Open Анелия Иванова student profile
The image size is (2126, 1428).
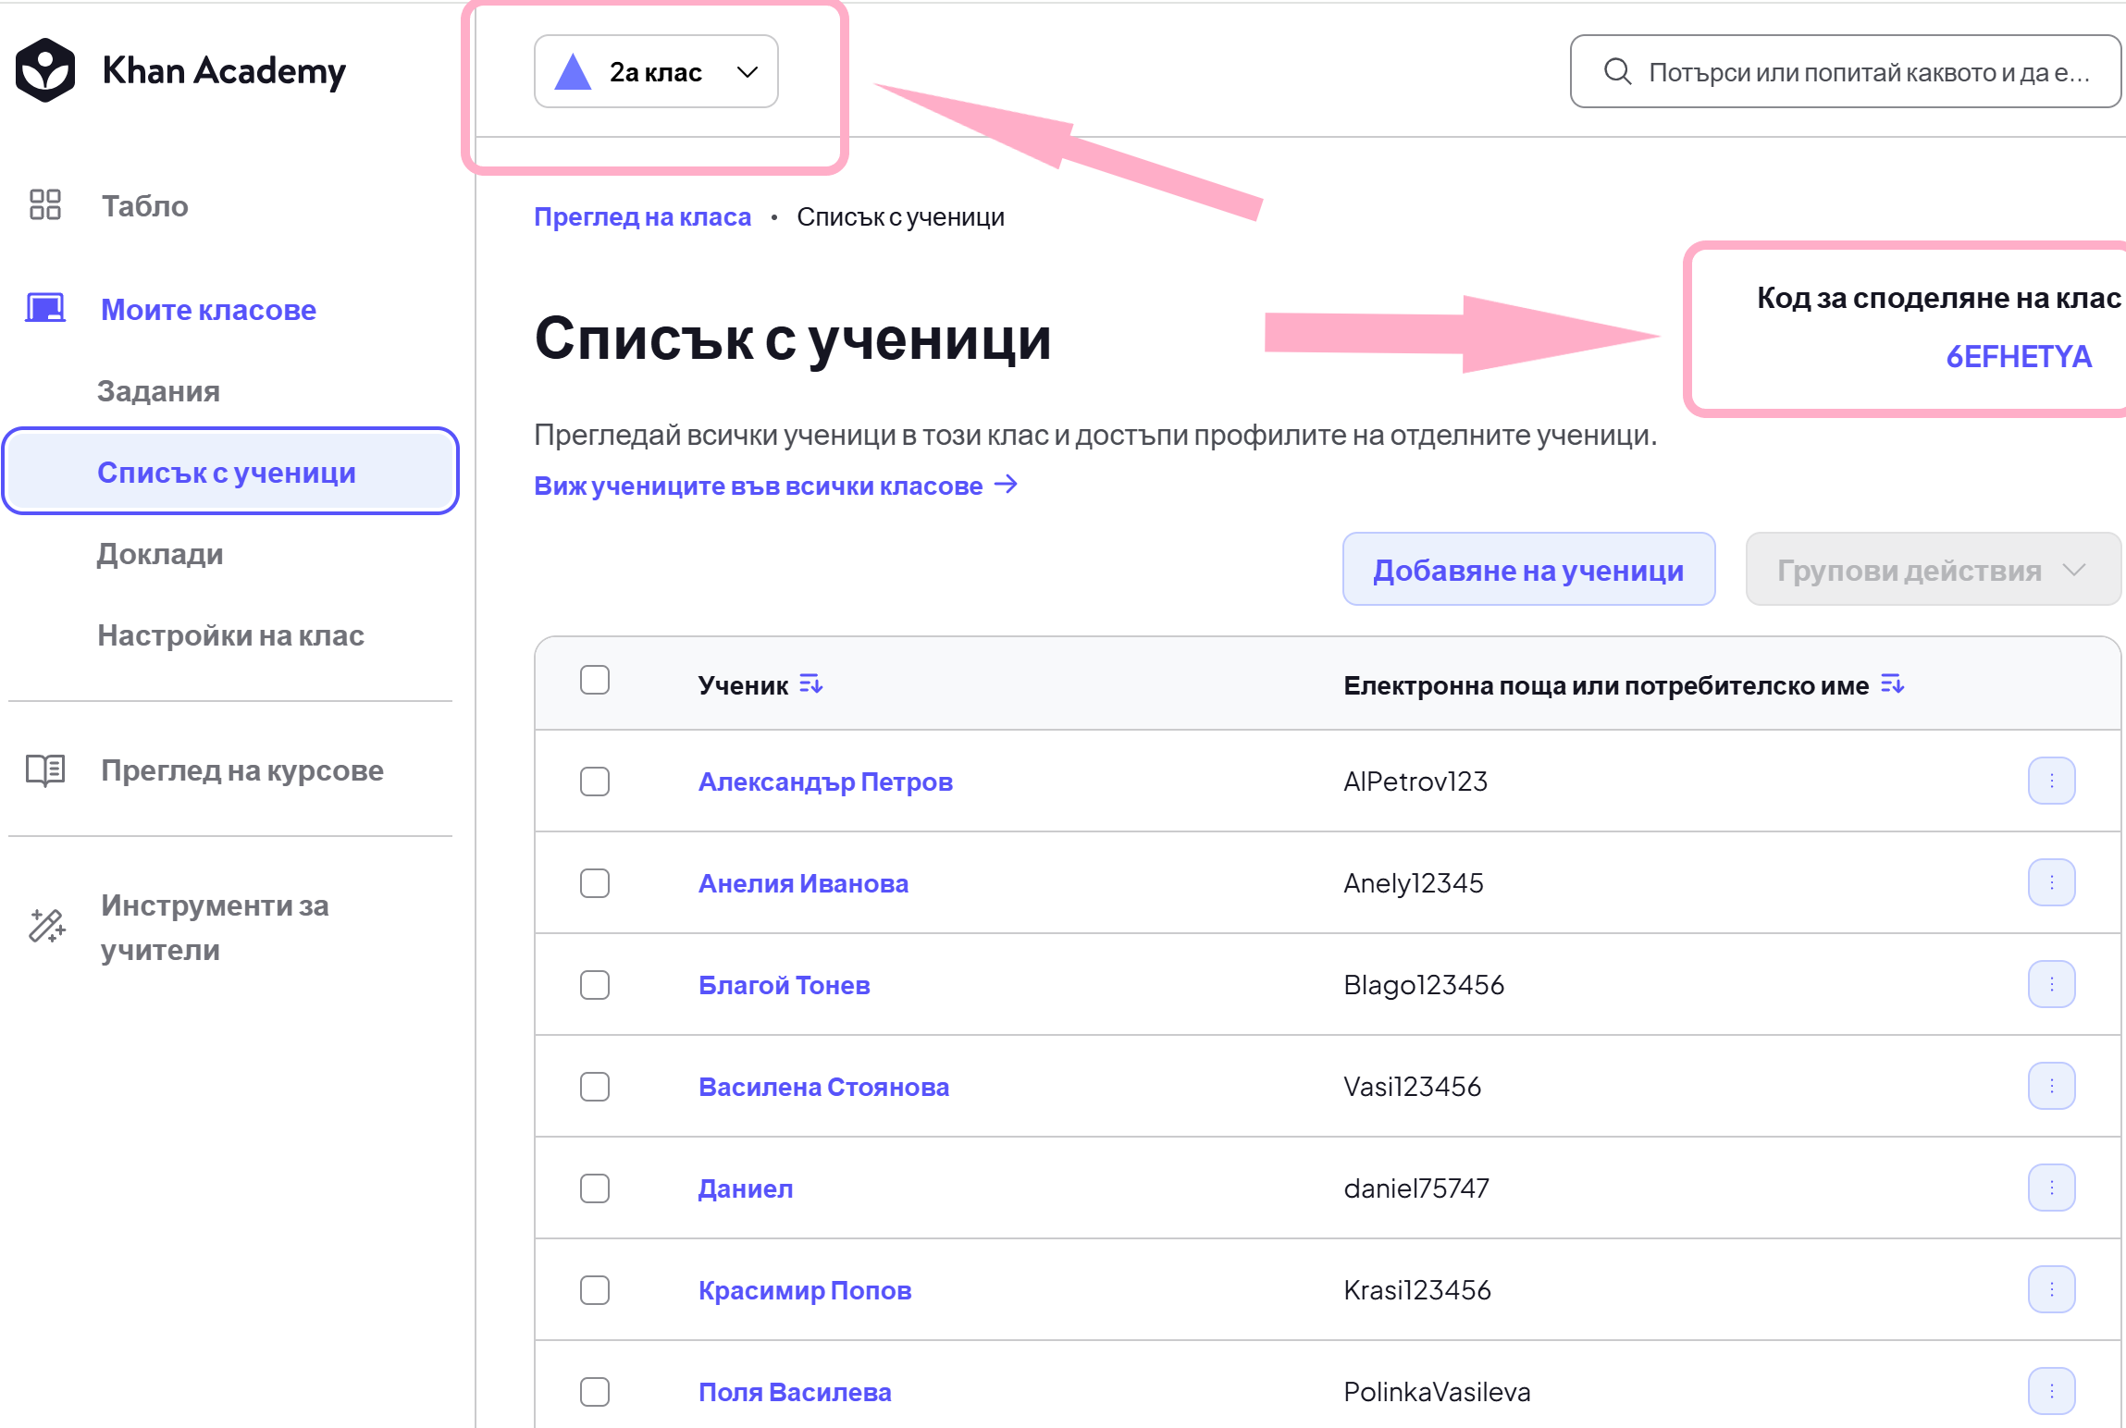tap(803, 883)
